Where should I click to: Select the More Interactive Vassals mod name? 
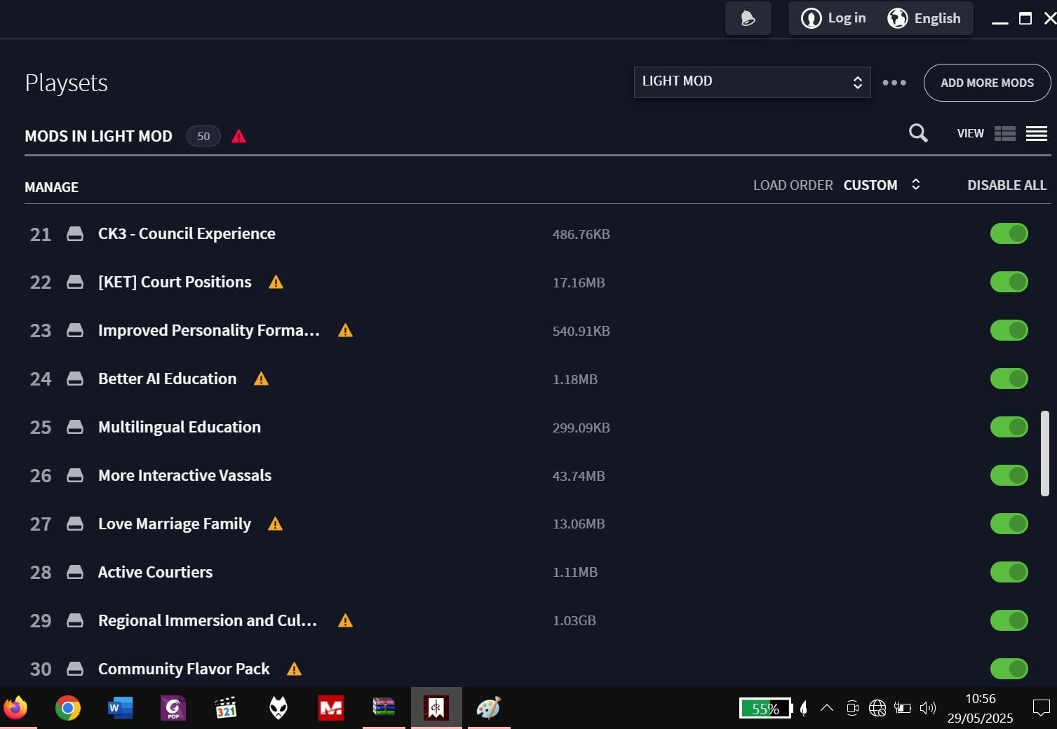pyautogui.click(x=184, y=475)
